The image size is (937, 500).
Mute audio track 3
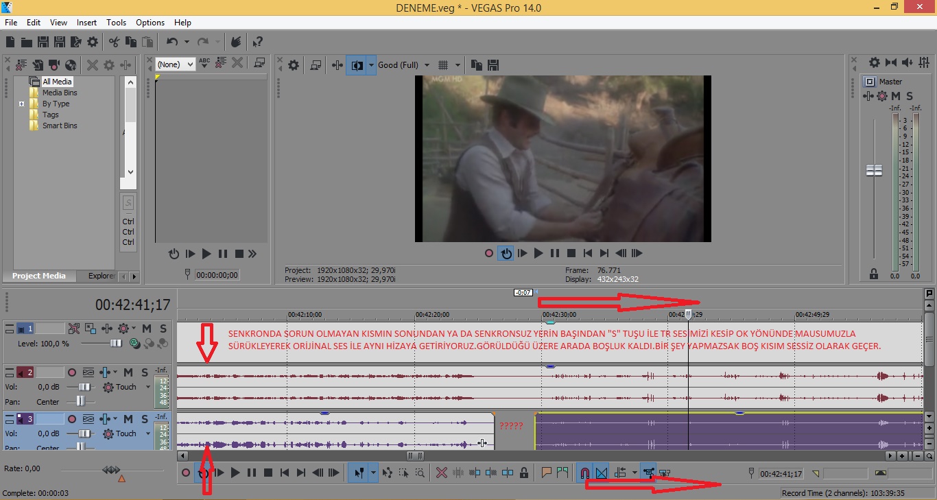pos(128,418)
